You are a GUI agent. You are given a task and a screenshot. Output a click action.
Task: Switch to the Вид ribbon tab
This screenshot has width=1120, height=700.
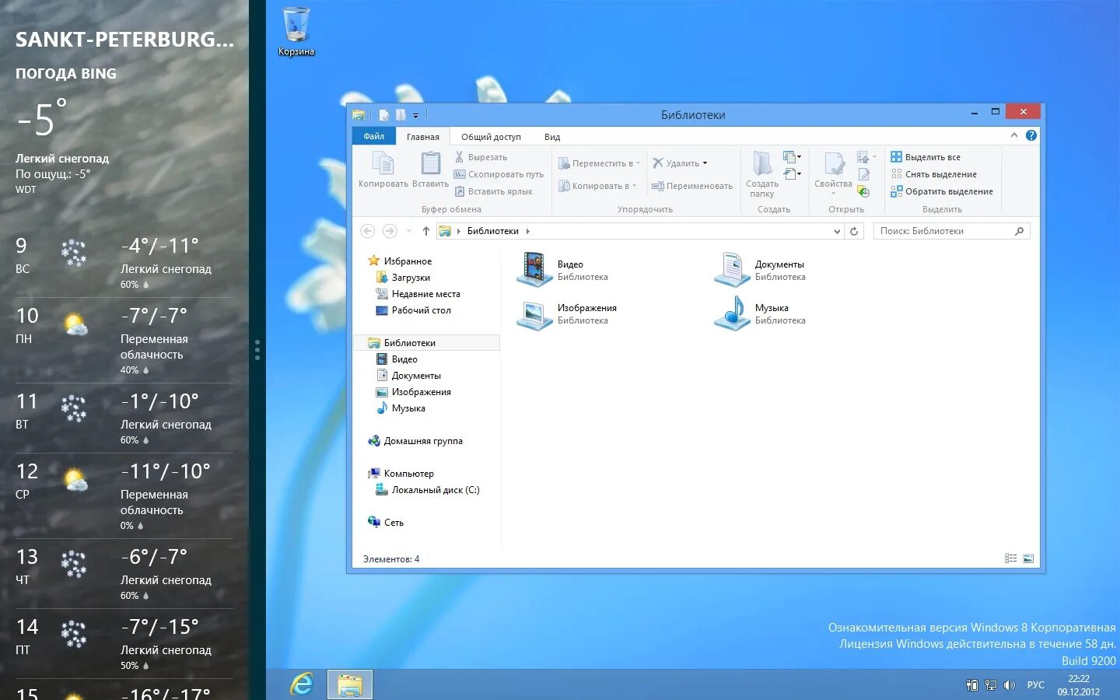(552, 137)
